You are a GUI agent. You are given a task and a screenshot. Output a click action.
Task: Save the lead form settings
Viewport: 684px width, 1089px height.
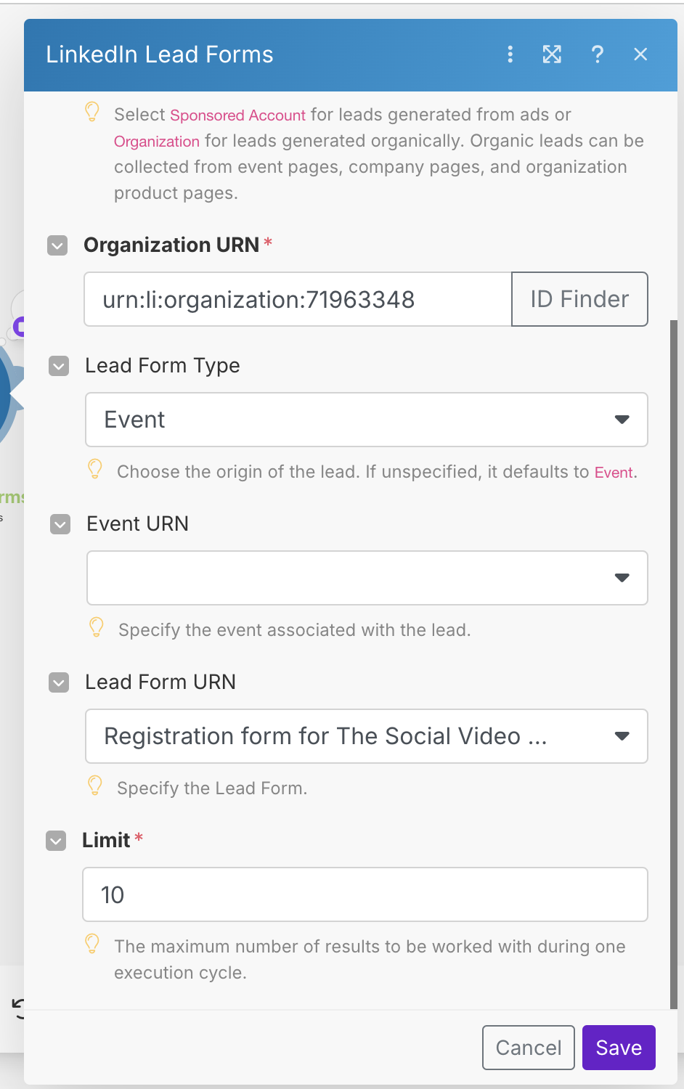[619, 1048]
